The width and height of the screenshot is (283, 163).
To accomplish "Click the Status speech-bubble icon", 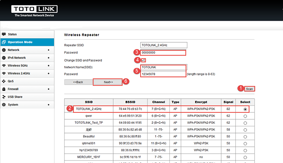I will click(4, 34).
